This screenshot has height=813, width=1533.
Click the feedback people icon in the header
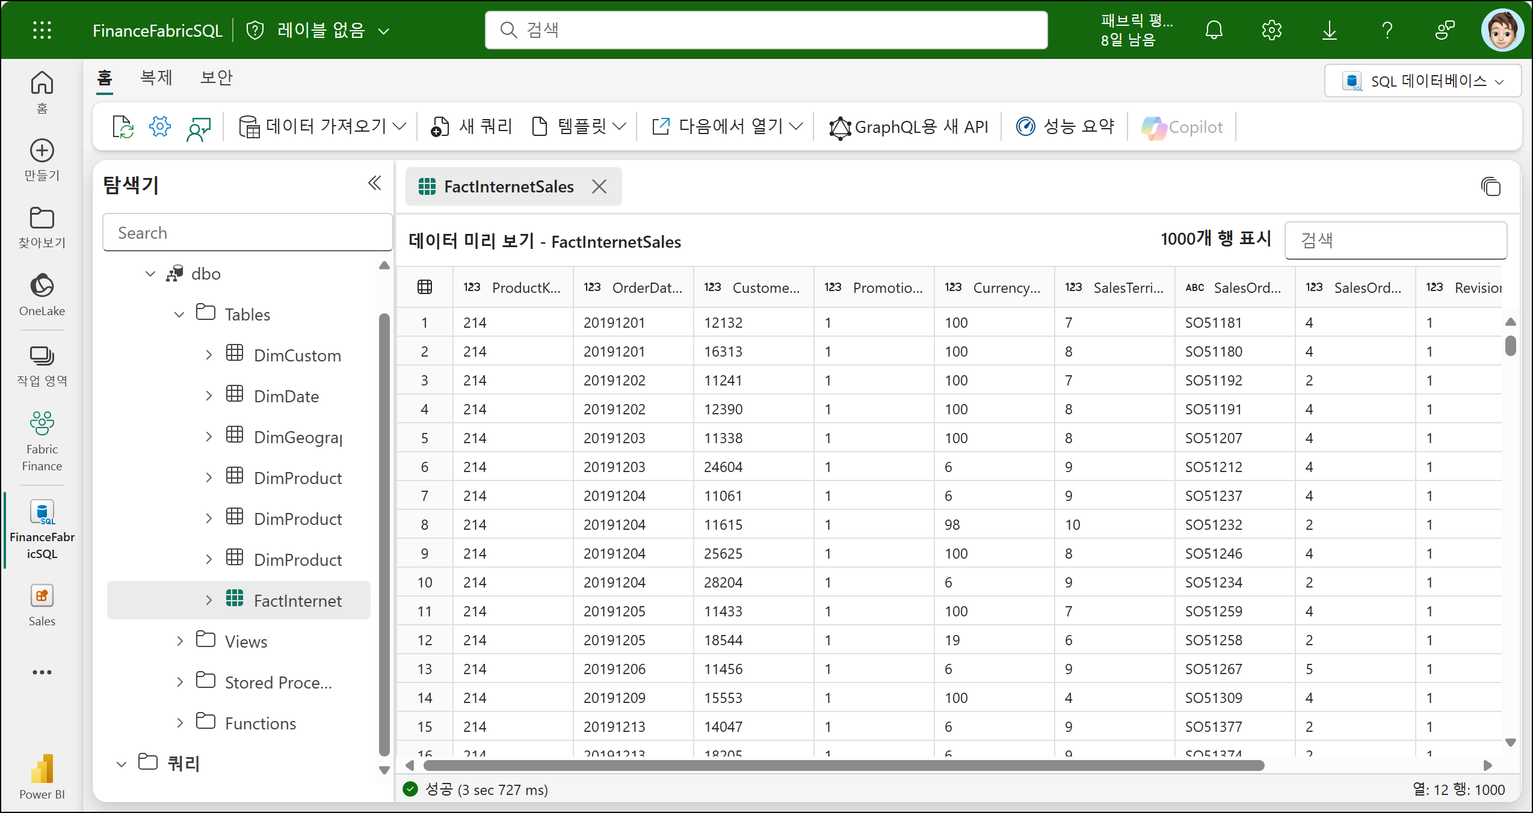(x=1445, y=30)
